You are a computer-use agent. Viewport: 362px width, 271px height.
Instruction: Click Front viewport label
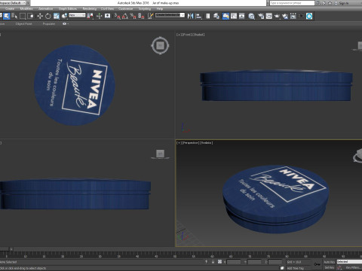tap(186, 35)
